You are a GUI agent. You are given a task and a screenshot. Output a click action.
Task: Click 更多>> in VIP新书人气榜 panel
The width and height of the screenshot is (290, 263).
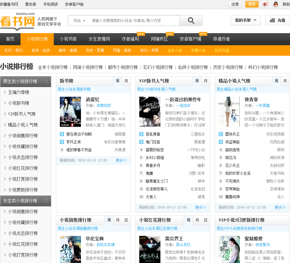click(x=201, y=208)
